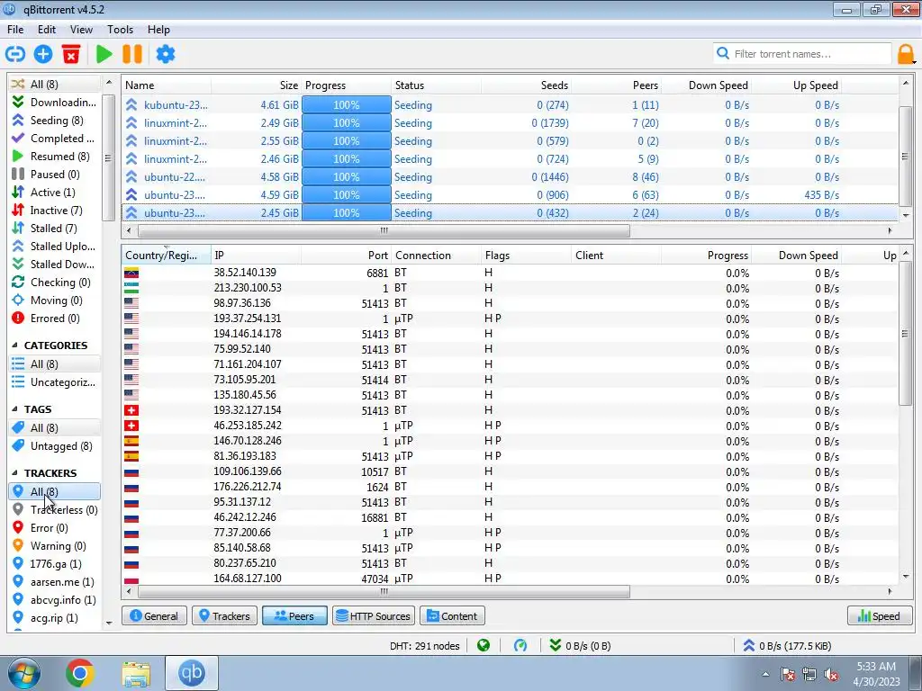Open Google Chrome from the taskbar
922x691 pixels.
point(80,673)
